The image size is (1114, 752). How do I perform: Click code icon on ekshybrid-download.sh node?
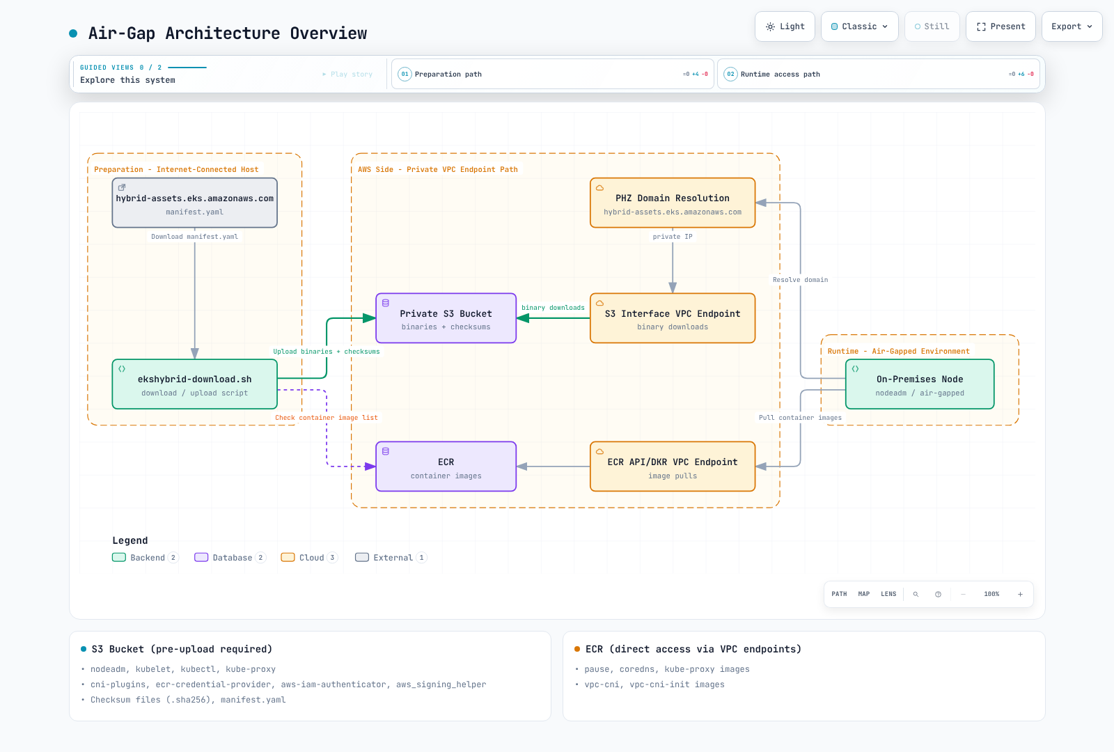click(122, 368)
